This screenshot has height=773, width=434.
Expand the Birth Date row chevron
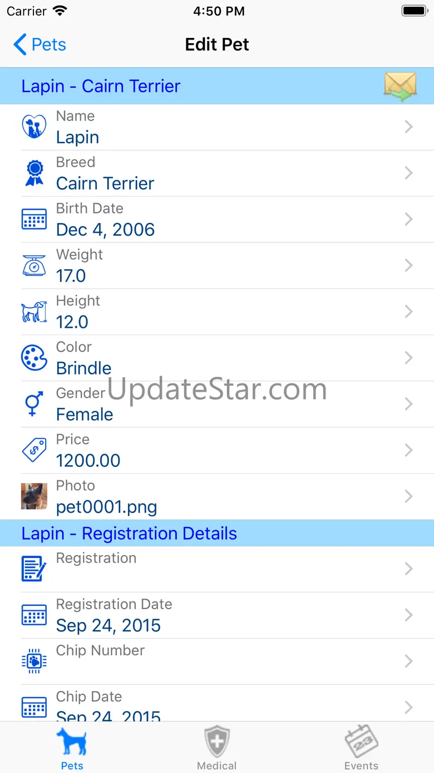409,219
